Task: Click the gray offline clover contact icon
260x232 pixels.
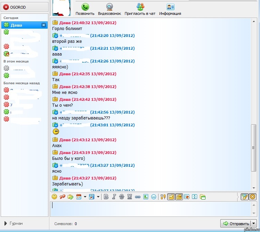Action: (6, 68)
